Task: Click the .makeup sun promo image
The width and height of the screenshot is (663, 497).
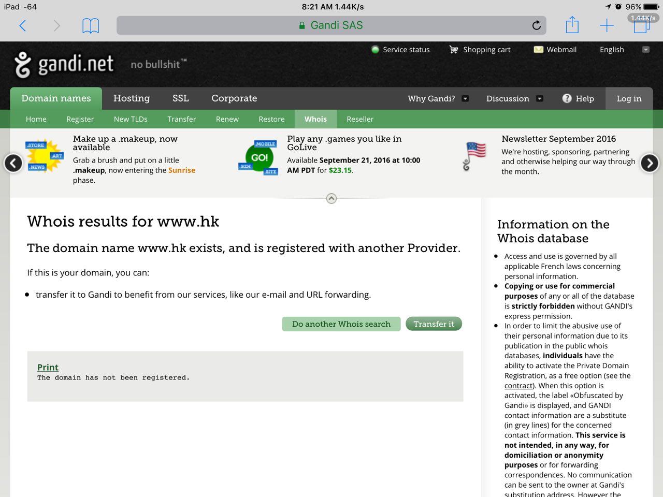Action: (45, 156)
